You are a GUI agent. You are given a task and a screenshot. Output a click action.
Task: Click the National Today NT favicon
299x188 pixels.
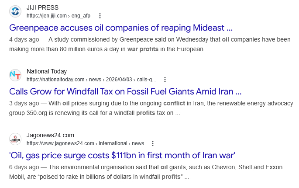click(15, 75)
